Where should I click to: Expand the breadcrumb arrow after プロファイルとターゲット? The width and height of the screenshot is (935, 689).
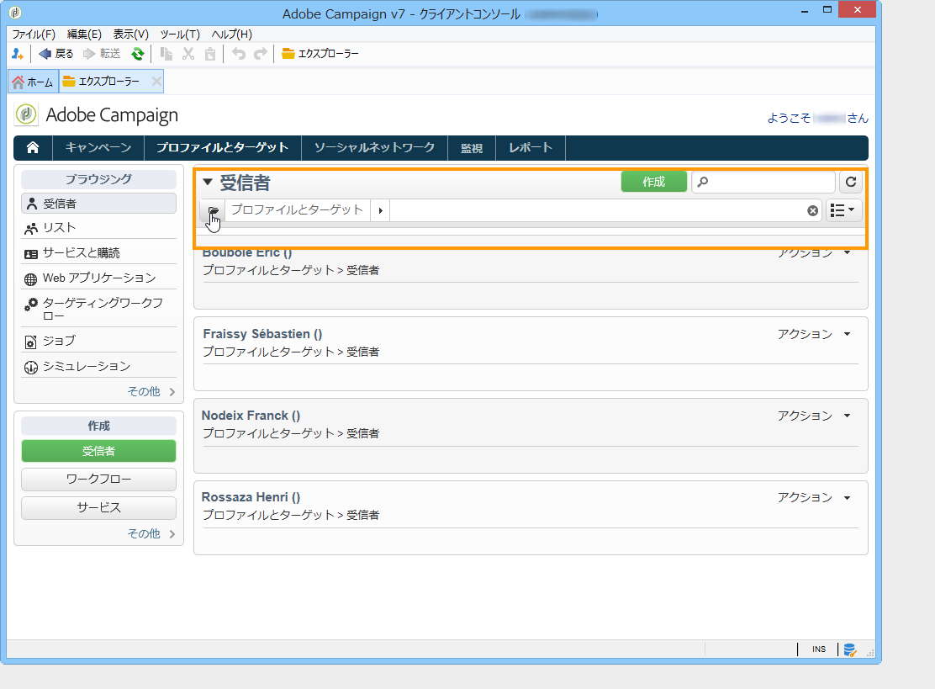coord(380,210)
